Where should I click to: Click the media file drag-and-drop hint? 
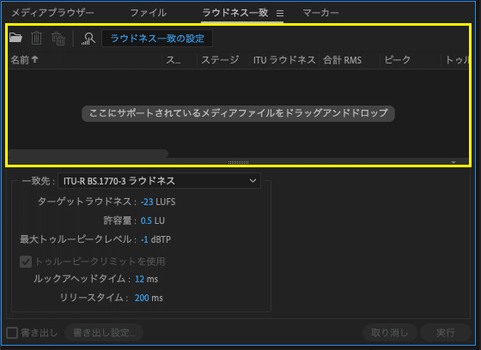click(x=238, y=114)
